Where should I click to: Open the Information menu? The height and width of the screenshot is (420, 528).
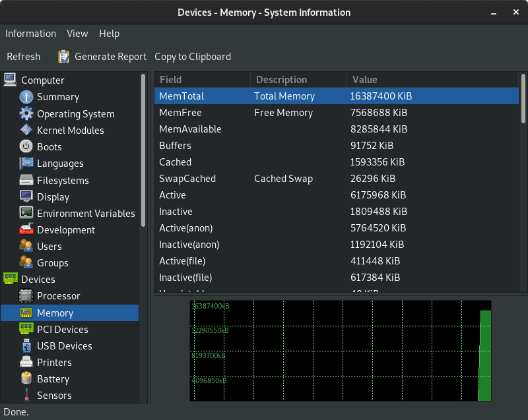coord(30,34)
